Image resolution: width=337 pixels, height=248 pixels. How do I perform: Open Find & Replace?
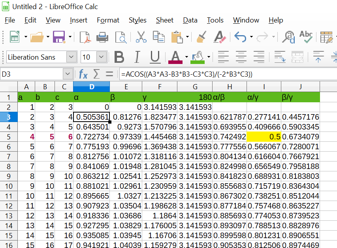289,37
